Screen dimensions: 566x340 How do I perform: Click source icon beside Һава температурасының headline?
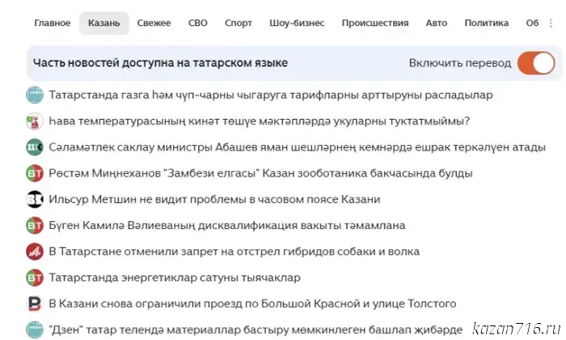[x=35, y=121]
